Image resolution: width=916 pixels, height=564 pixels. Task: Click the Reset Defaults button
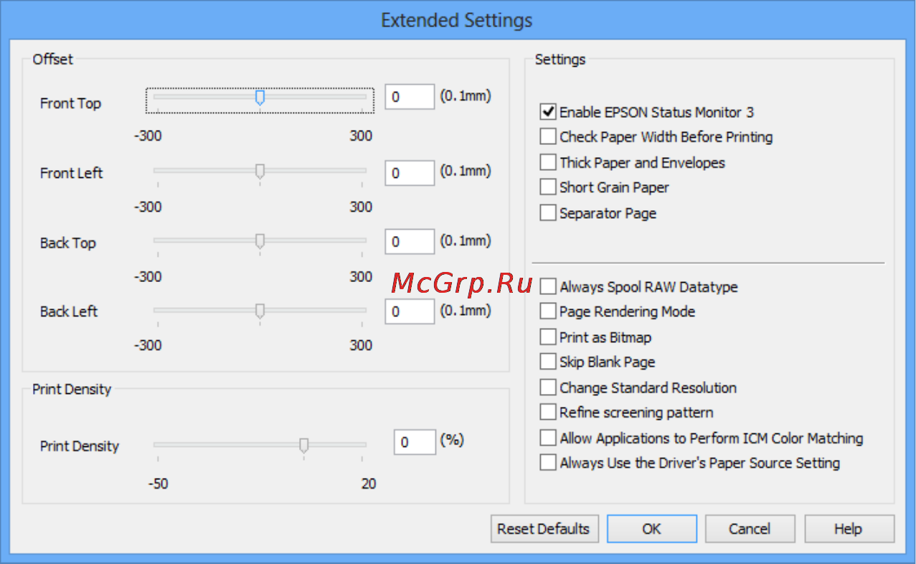[x=544, y=529]
